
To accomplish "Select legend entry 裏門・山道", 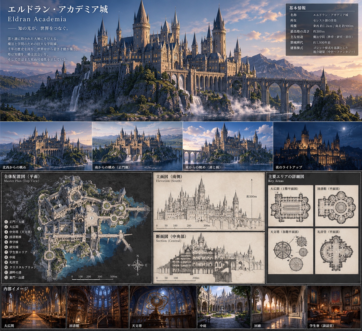I will click(14, 277).
